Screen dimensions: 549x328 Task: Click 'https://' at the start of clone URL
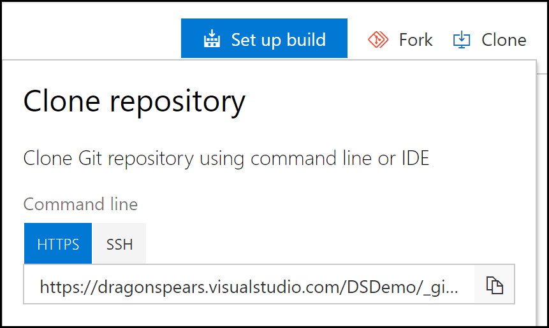coord(68,287)
